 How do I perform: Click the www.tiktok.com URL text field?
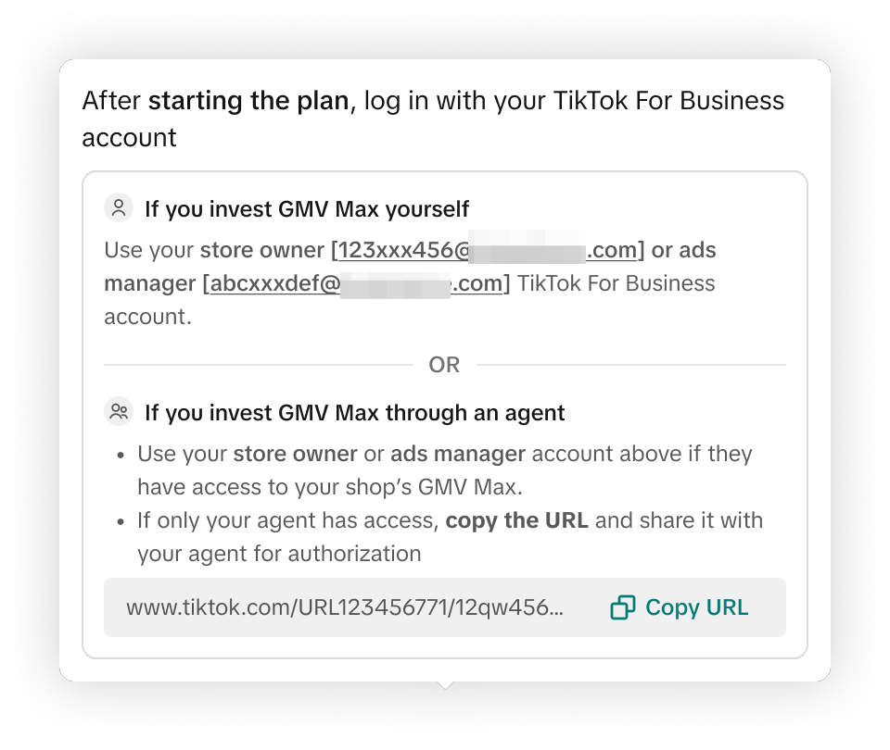point(344,607)
